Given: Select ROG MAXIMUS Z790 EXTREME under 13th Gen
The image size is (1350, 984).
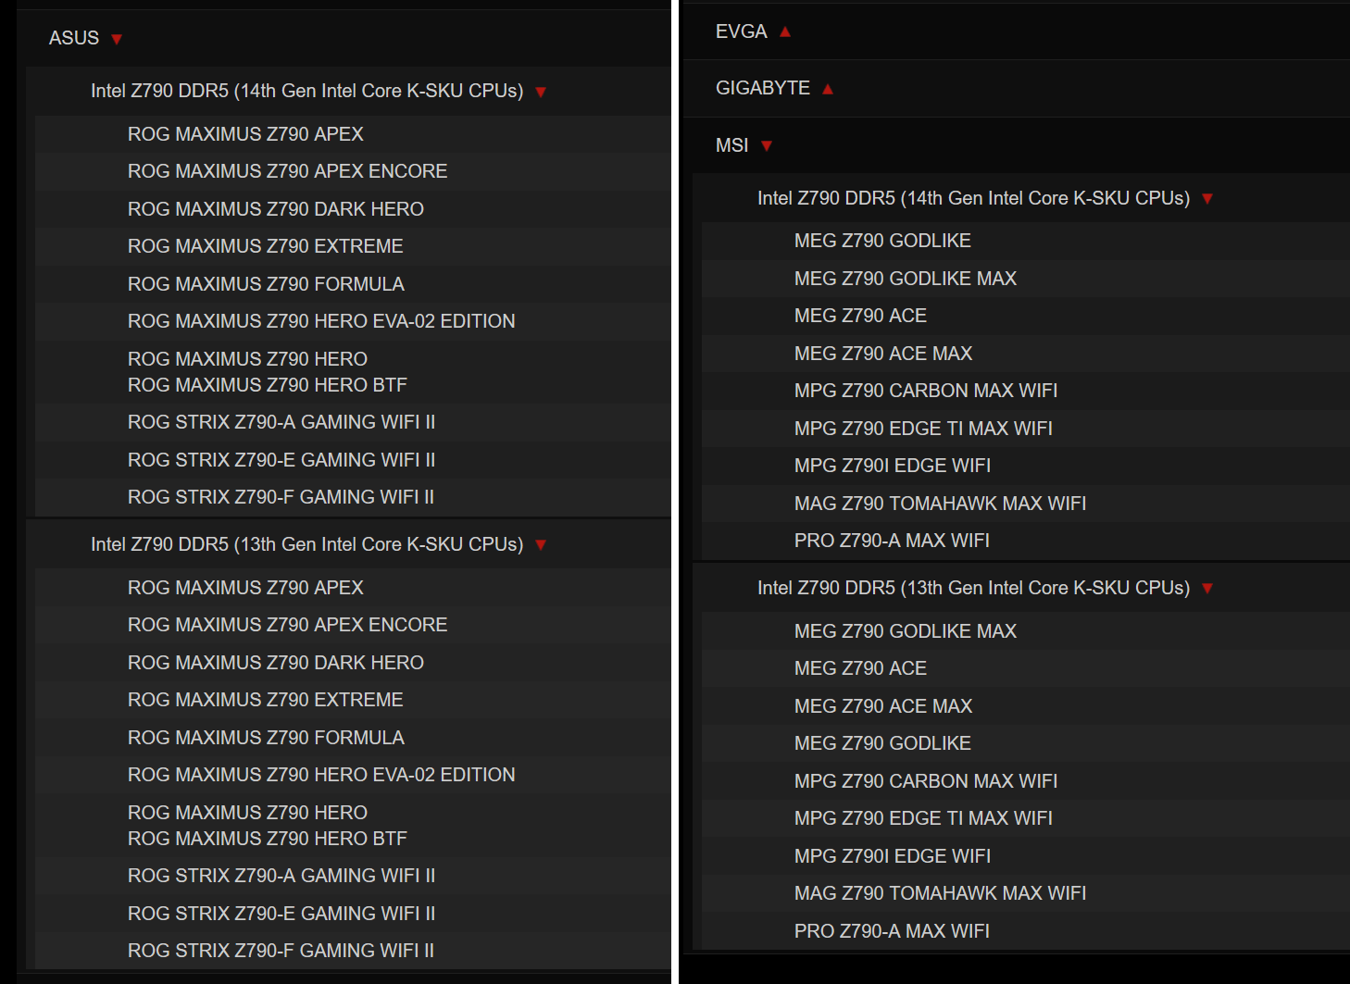Looking at the screenshot, I should [x=266, y=700].
